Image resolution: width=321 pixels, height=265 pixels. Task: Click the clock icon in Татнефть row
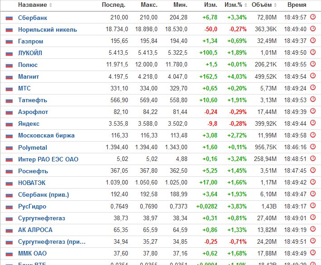[313, 99]
